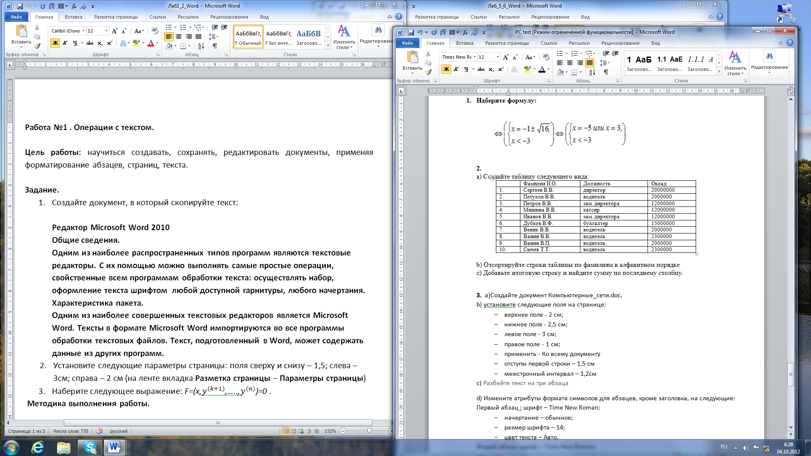
Task: Toggle Italic (К) in Лаб1_2_Word window
Action: coord(65,43)
